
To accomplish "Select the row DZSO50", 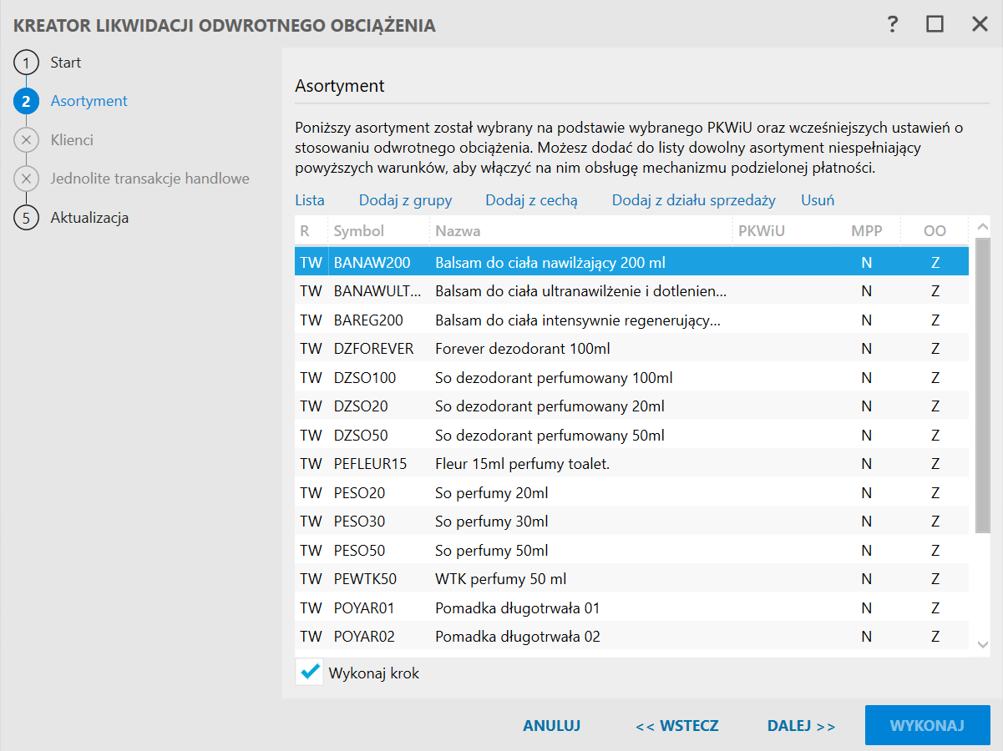I will (631, 435).
